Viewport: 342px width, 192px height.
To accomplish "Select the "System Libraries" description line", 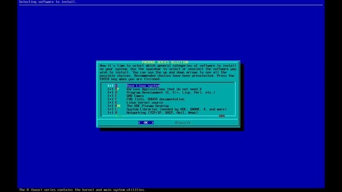I will (176, 109).
